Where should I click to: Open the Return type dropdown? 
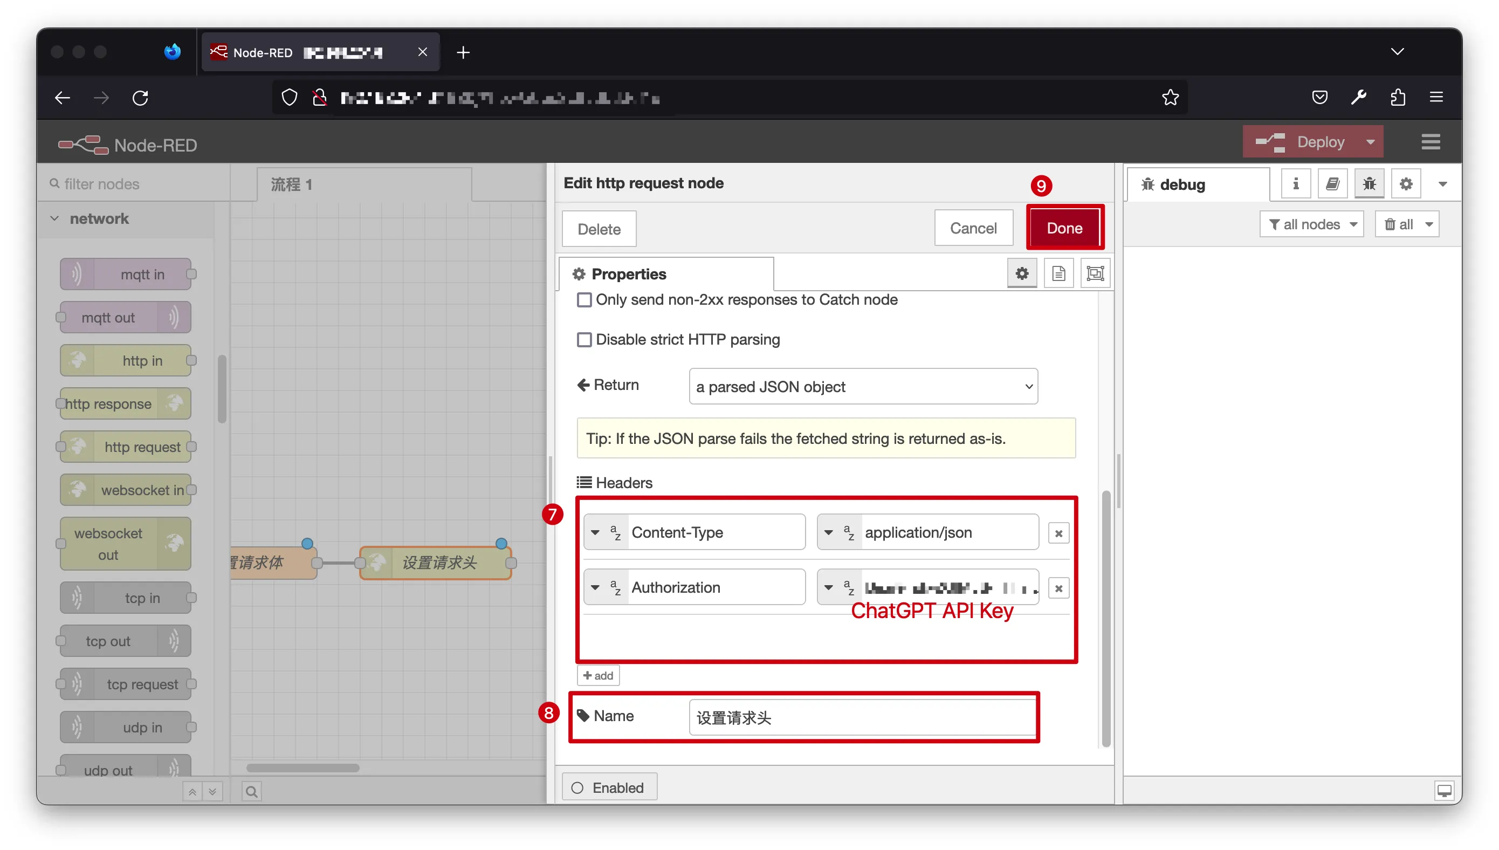click(863, 387)
